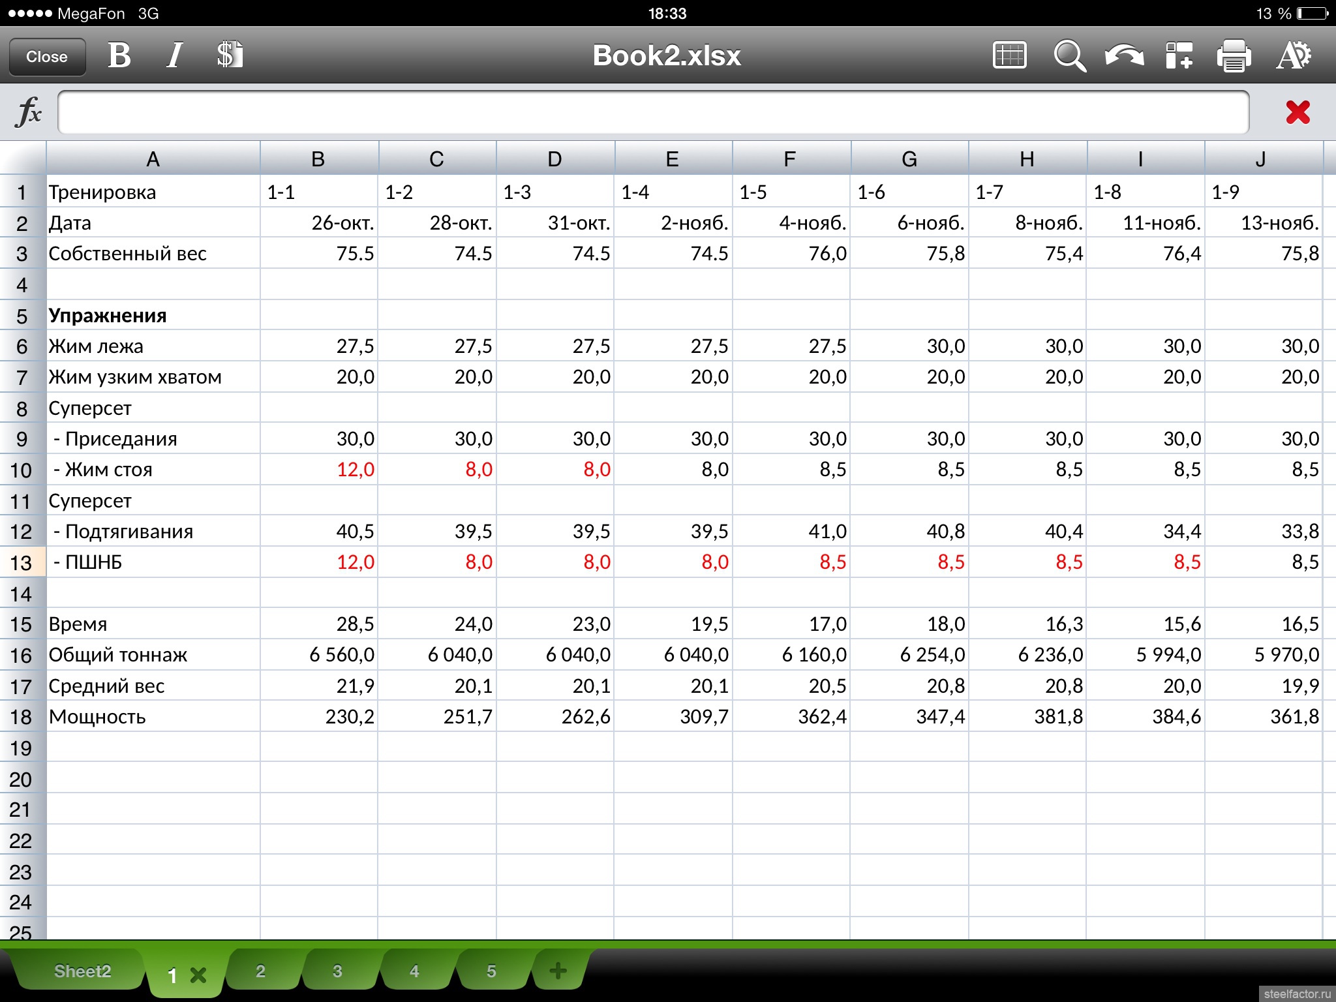The height and width of the screenshot is (1002, 1336).
Task: Tap the magnifying glass search icon
Action: [1069, 55]
